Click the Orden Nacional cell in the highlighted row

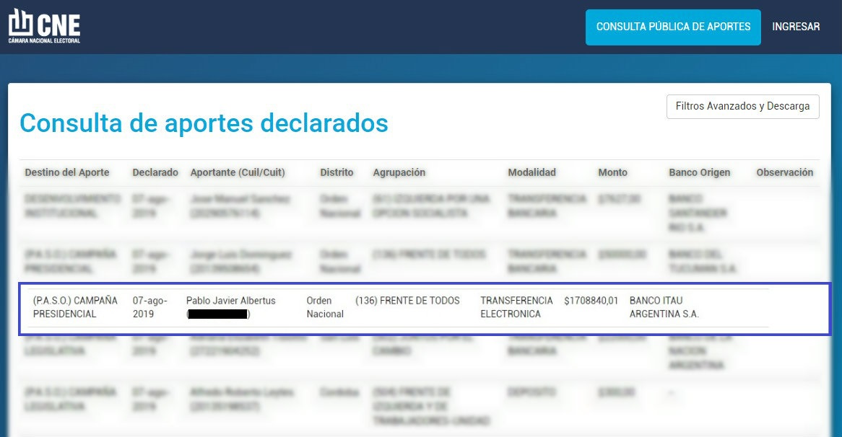[325, 307]
